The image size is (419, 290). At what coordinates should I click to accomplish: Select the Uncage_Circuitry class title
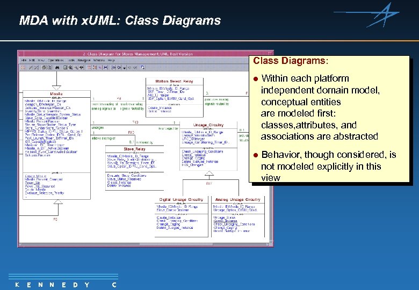(208, 125)
